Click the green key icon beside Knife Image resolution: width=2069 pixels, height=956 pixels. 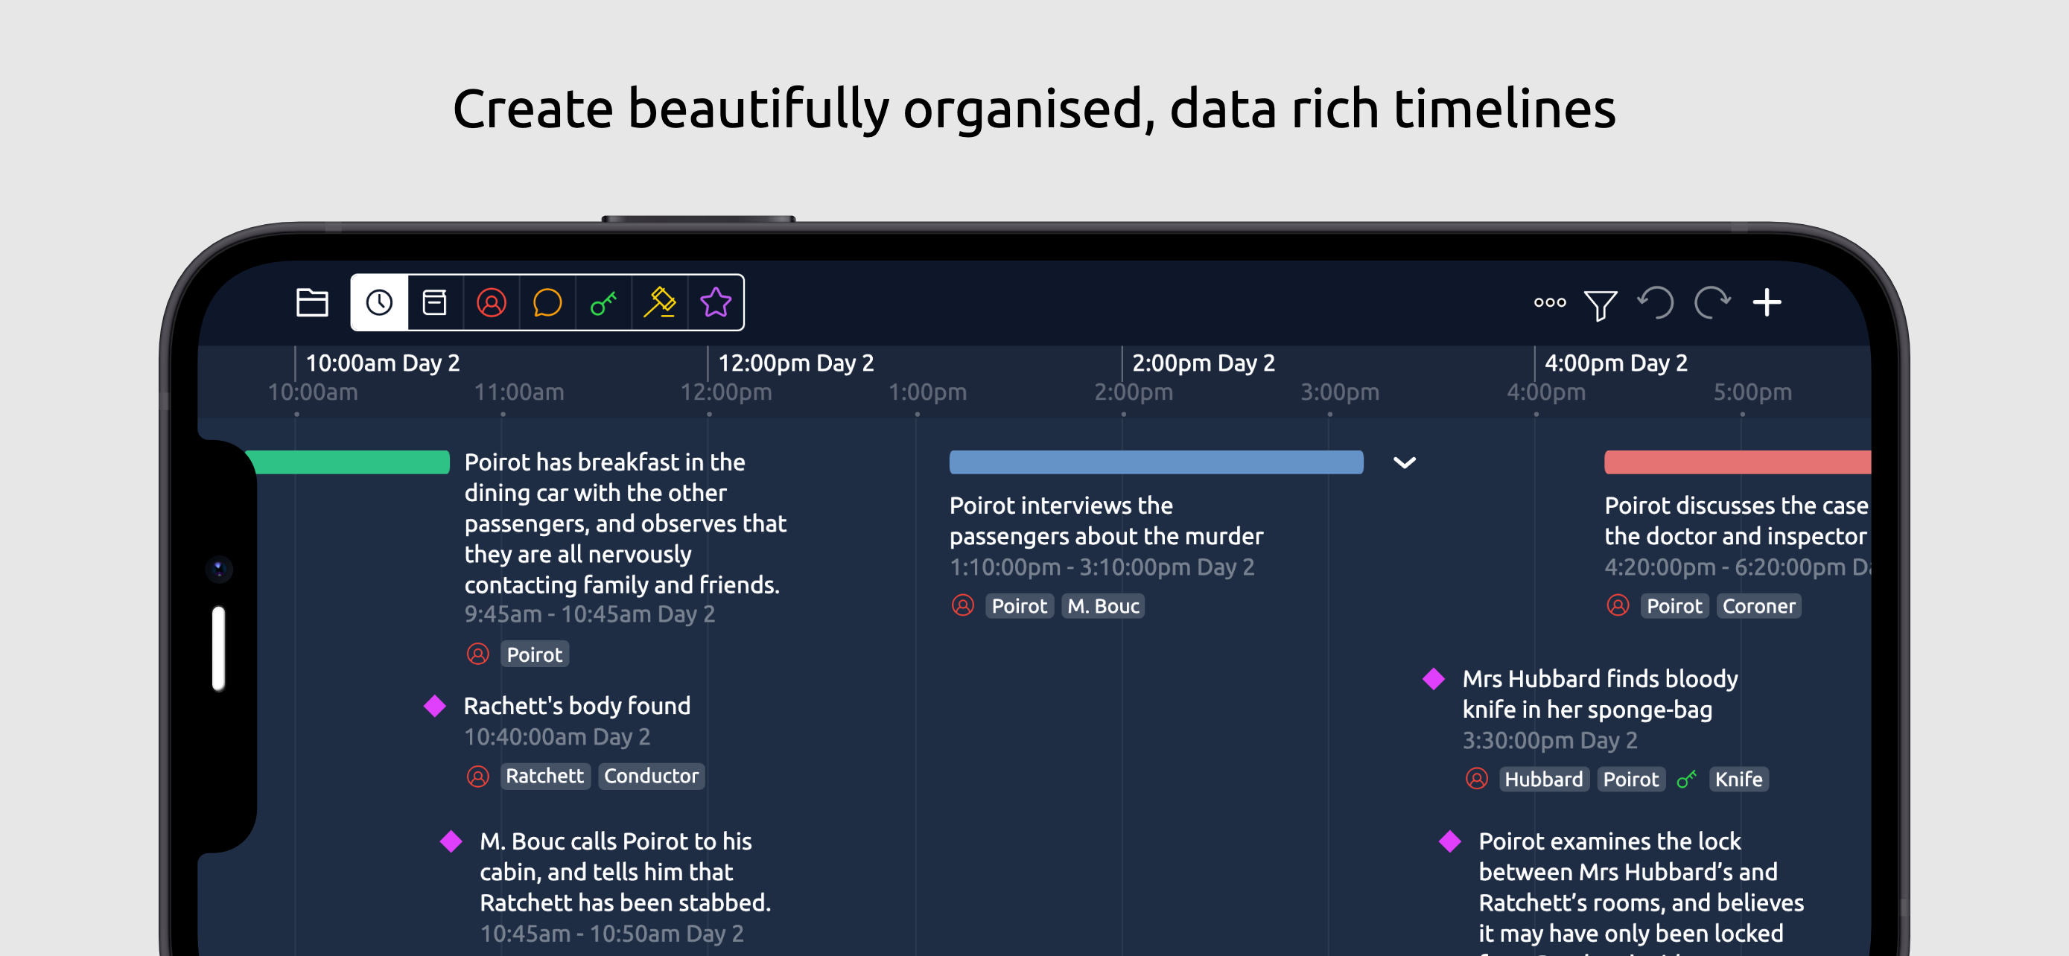1687,779
